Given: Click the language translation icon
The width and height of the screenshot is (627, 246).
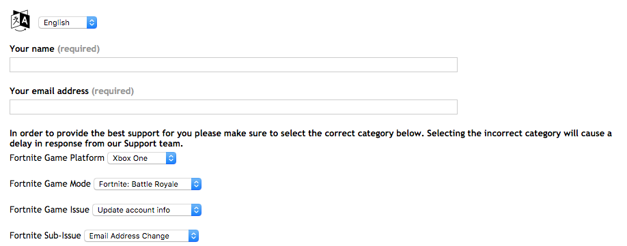Looking at the screenshot, I should click(x=20, y=22).
